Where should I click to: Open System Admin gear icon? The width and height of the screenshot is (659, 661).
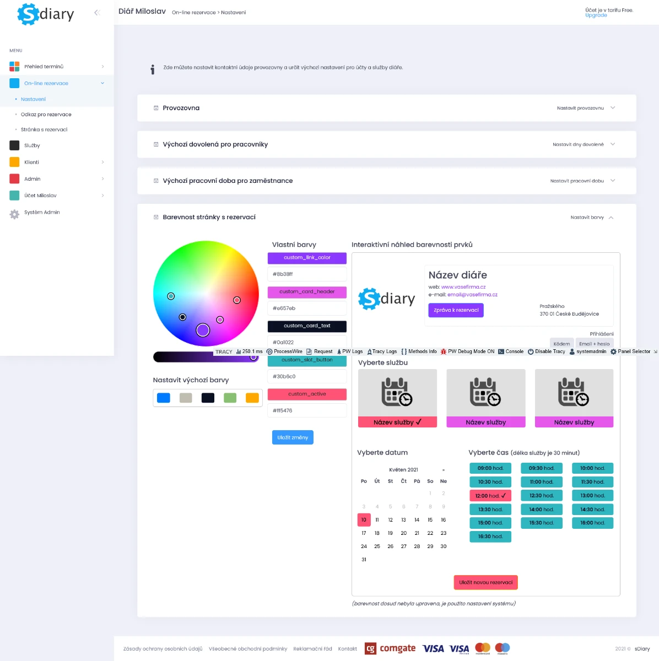coord(14,213)
